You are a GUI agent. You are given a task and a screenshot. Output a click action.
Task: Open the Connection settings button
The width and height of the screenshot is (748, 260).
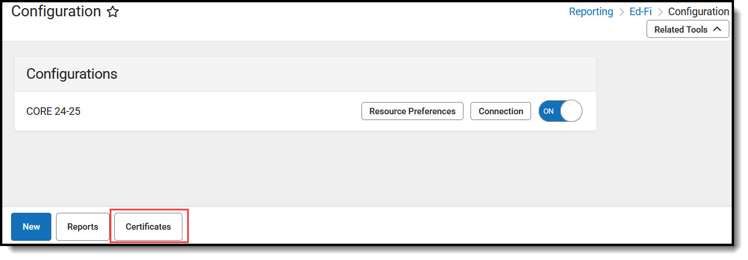coord(500,111)
